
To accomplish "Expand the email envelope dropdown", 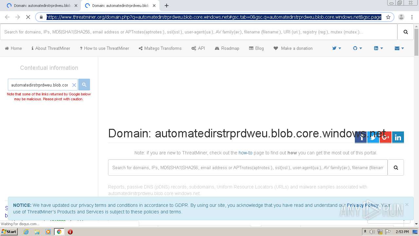I will click(399, 48).
